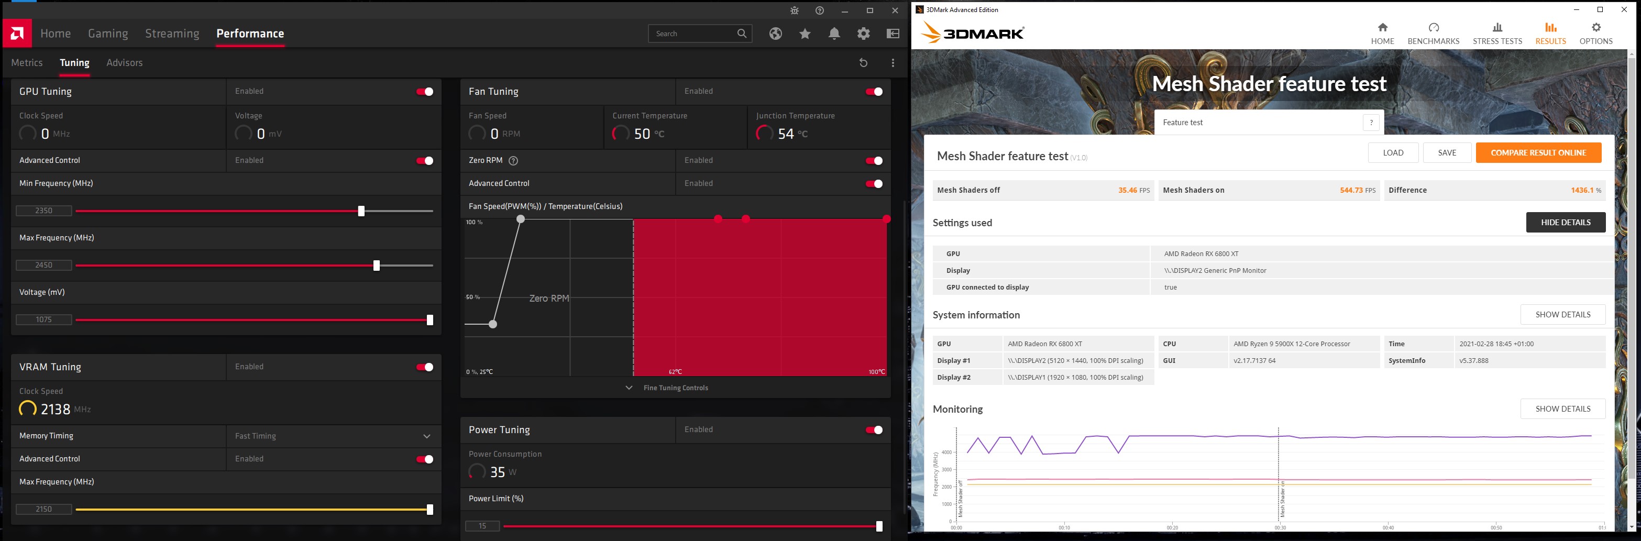Go to 3DMark HOME icon
The image size is (1641, 541).
(1382, 27)
